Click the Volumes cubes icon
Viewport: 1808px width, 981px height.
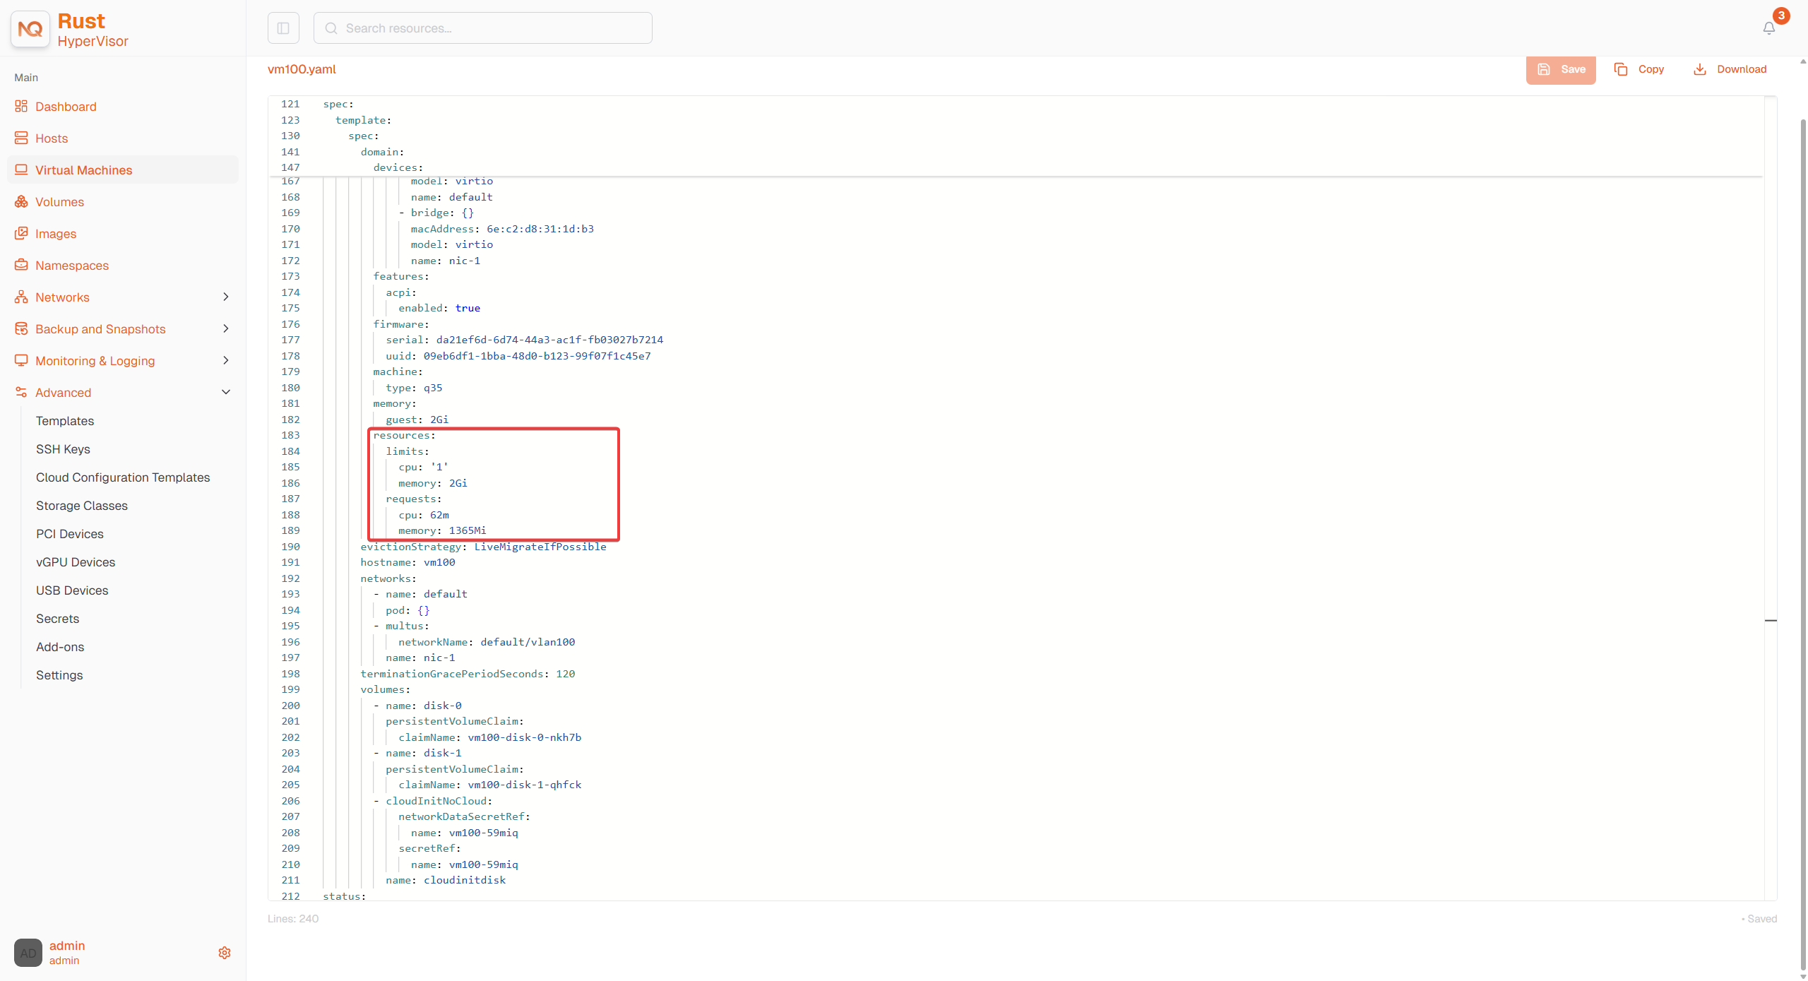tap(21, 201)
